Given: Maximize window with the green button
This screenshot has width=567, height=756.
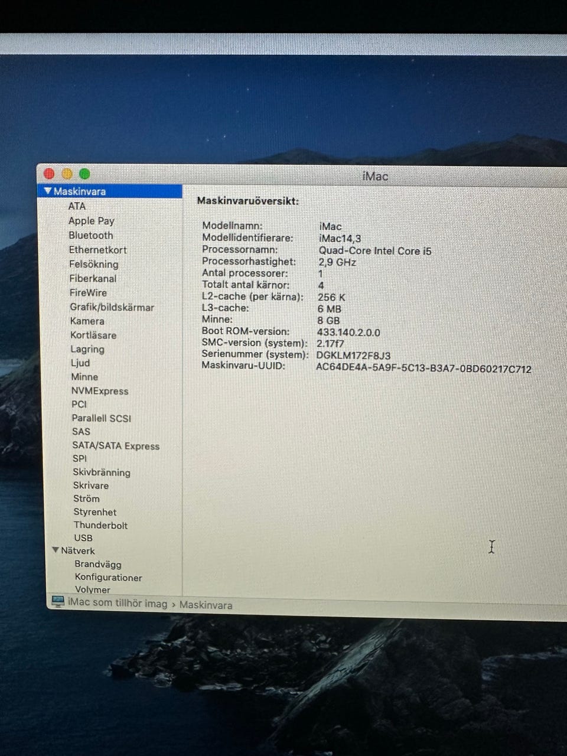Looking at the screenshot, I should pyautogui.click(x=84, y=174).
